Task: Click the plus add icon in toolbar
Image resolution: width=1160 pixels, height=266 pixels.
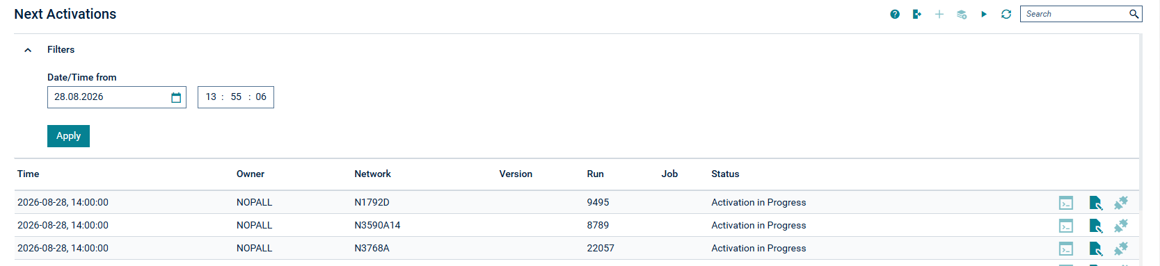Action: coord(939,14)
